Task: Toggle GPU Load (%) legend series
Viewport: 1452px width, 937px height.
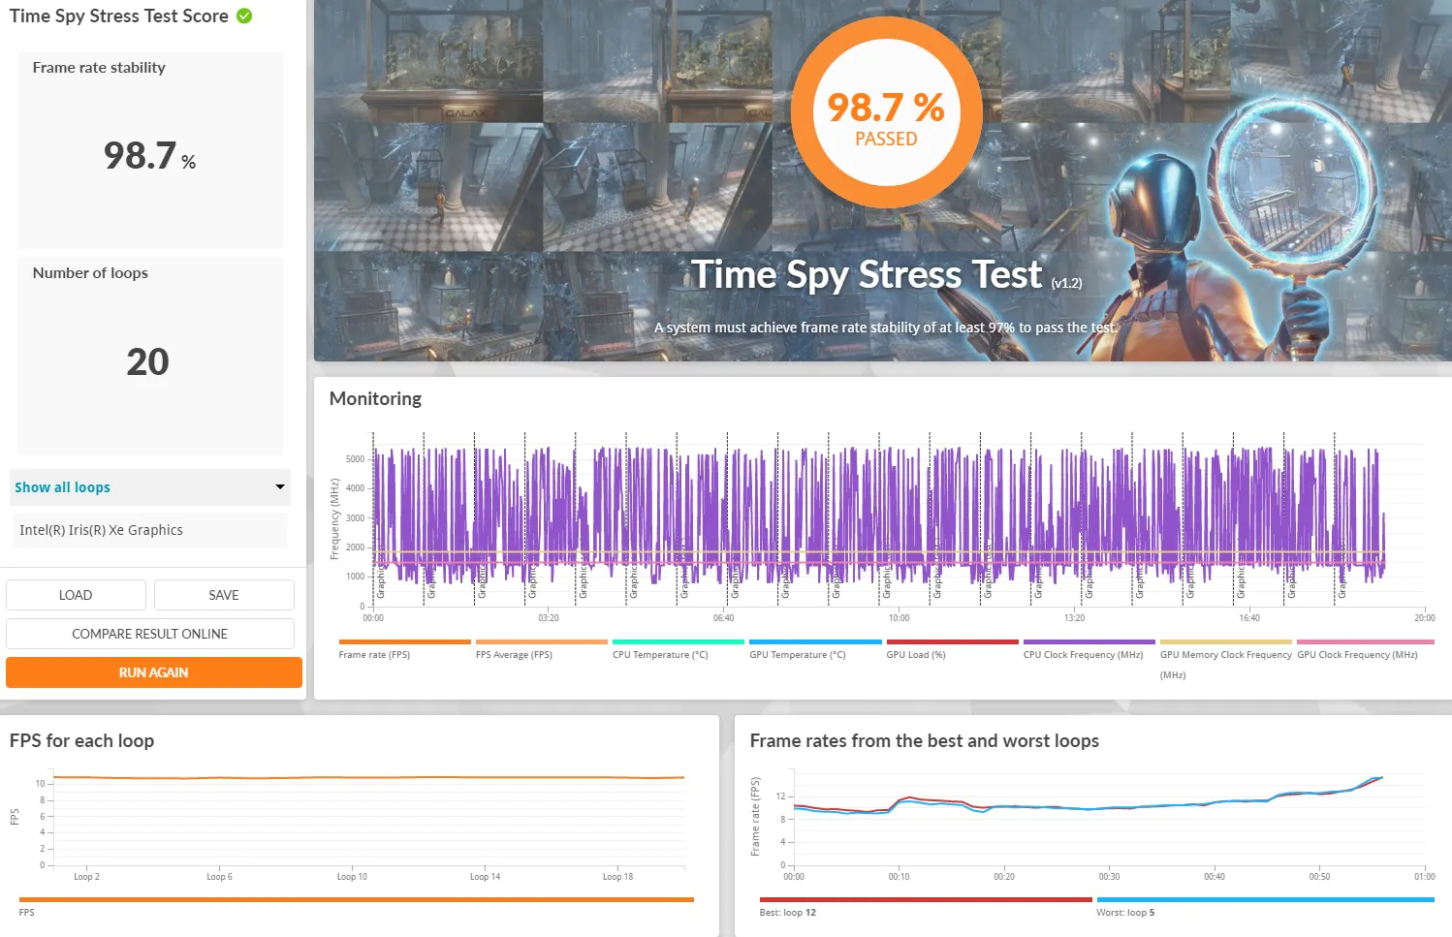Action: point(952,649)
